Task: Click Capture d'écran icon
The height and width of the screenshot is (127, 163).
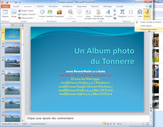Action: point(19,14)
